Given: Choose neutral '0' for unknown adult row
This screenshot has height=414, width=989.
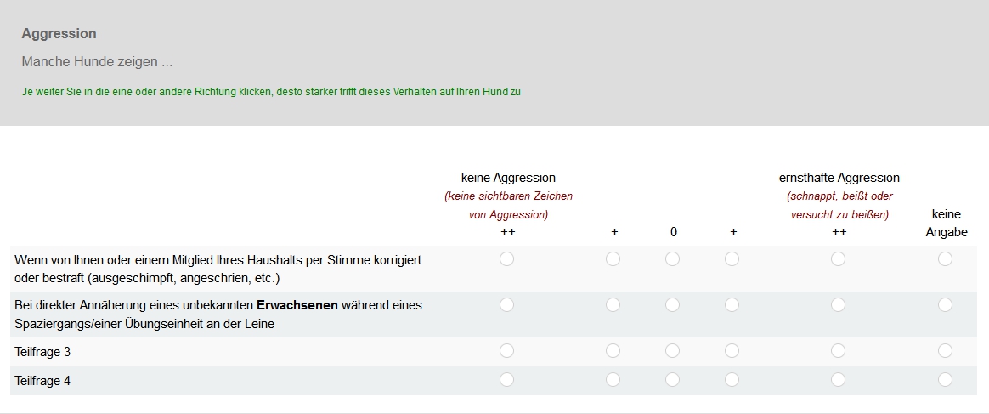Looking at the screenshot, I should click(673, 304).
